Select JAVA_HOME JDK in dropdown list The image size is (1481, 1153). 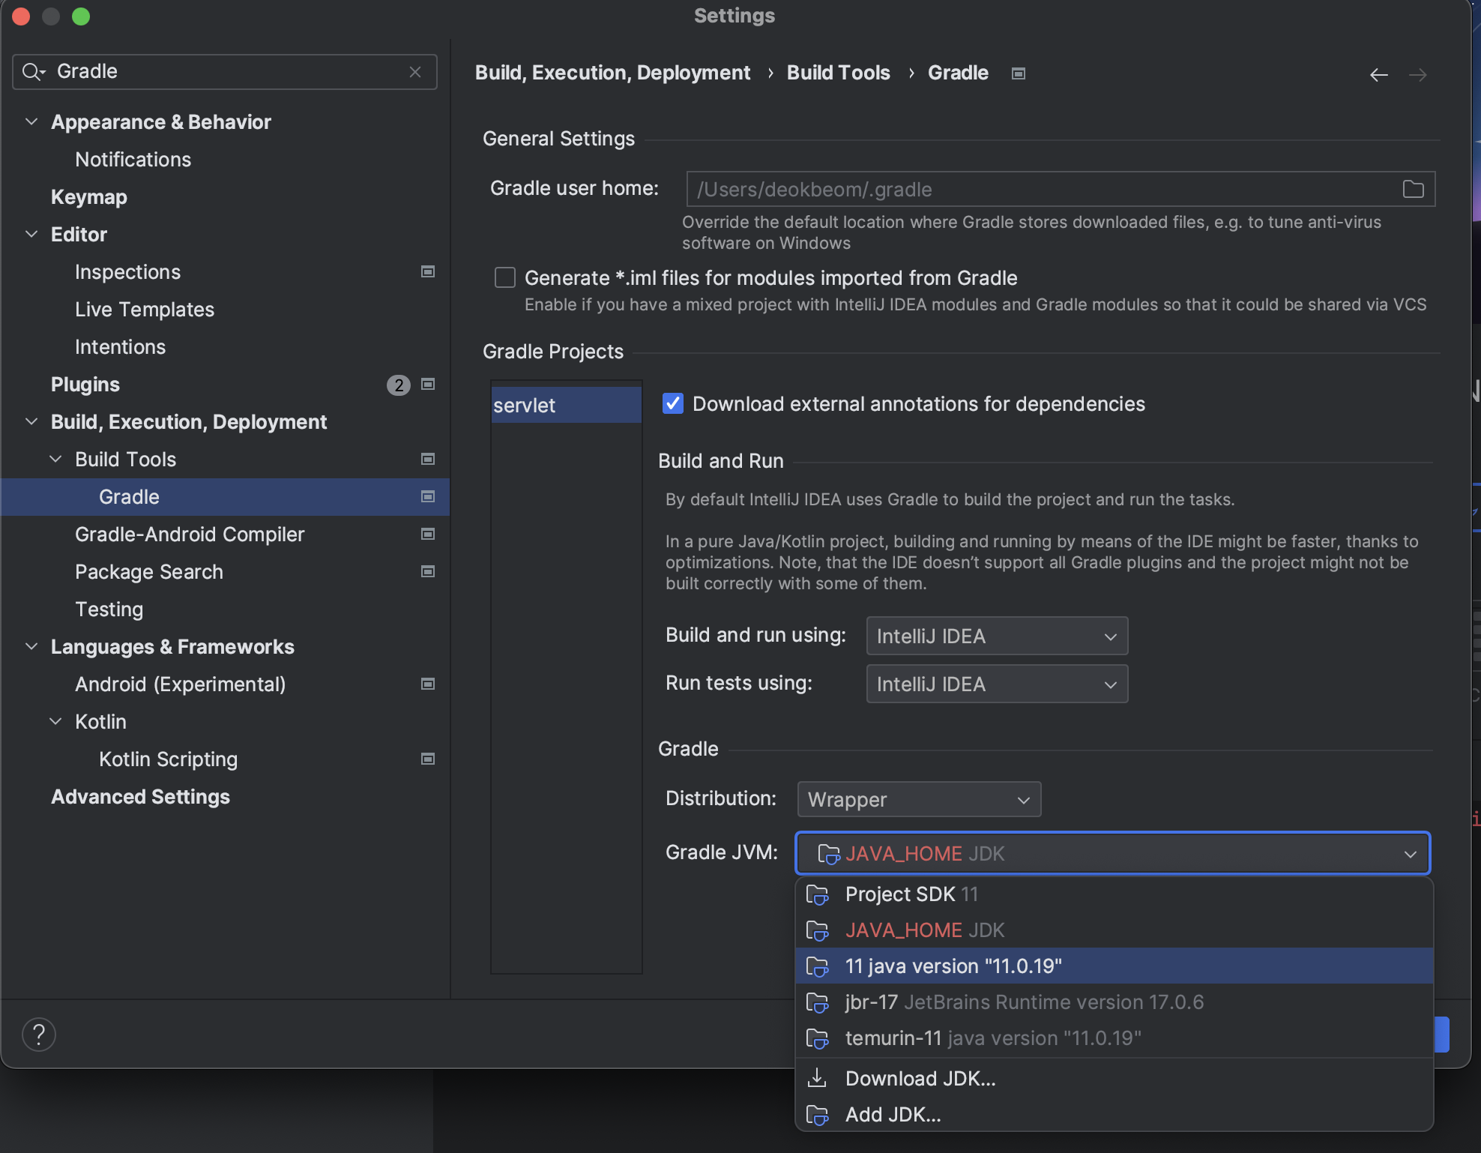coord(1114,930)
